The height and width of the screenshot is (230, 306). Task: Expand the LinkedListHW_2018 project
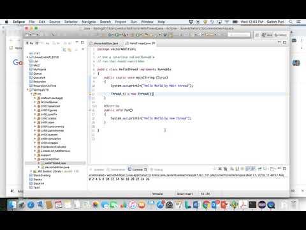[27, 57]
